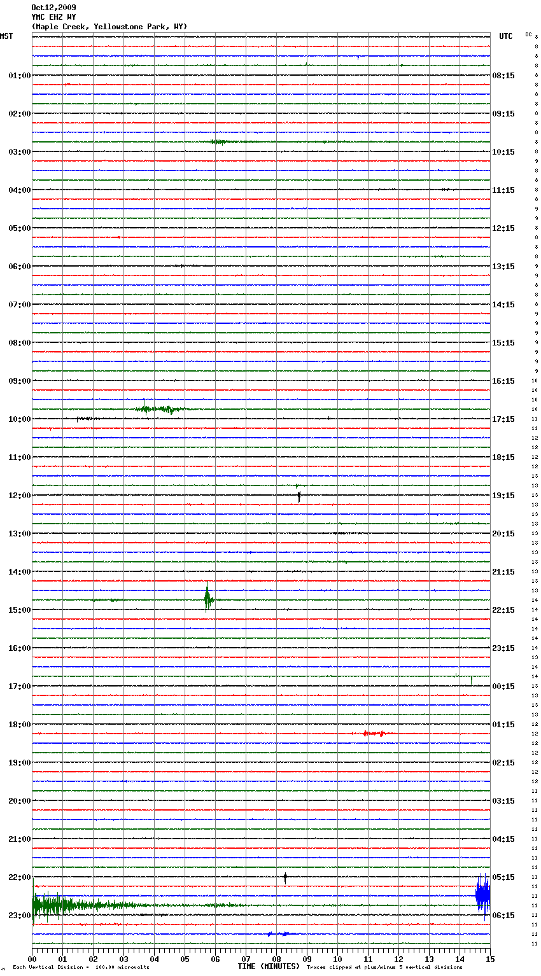
Task: Click the 'TIME (MINUTES)' axis title
Action: pos(269,966)
